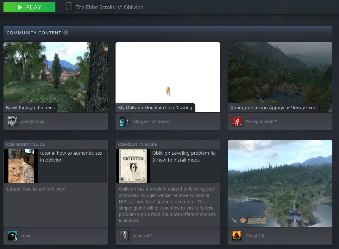Click the COMMUNITY GUIDE label above Juunás42's guide

(137, 145)
